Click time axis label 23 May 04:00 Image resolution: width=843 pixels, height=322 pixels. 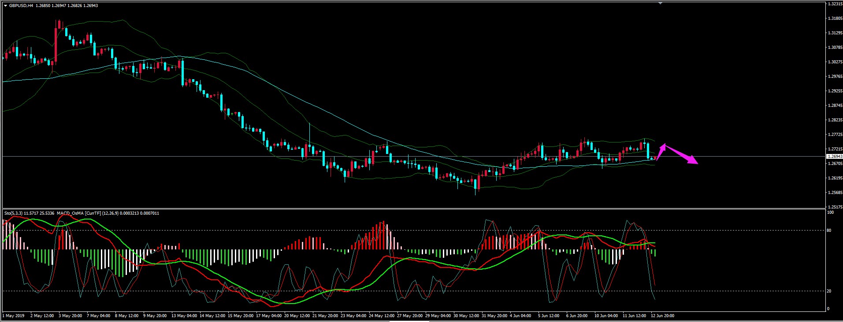pyautogui.click(x=353, y=316)
